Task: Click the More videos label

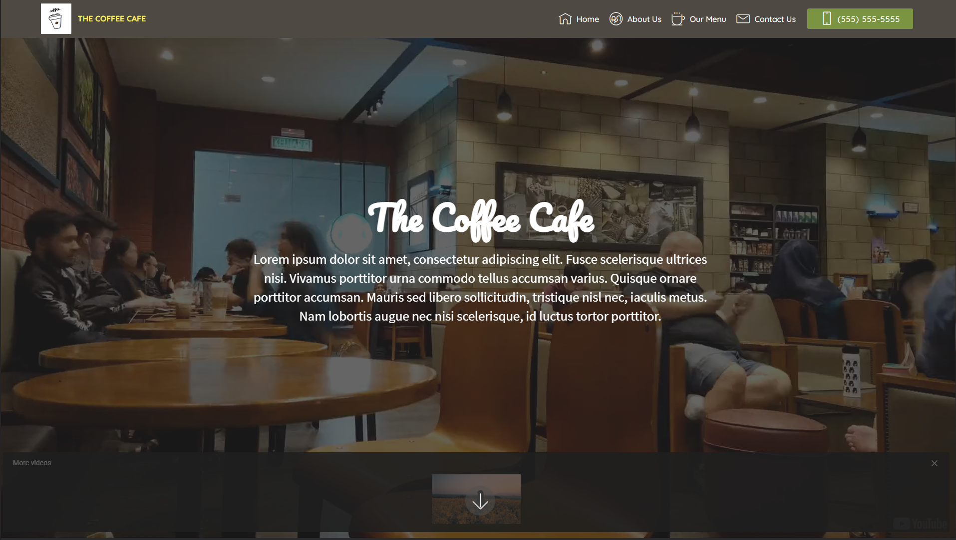Action: click(x=32, y=463)
